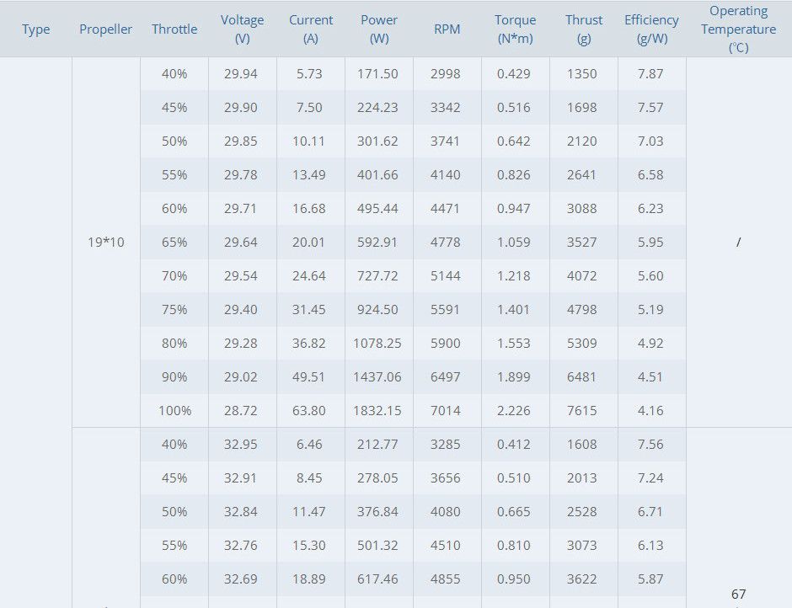The width and height of the screenshot is (792, 608).
Task: Click the Operating Temperature column header
Action: click(738, 29)
